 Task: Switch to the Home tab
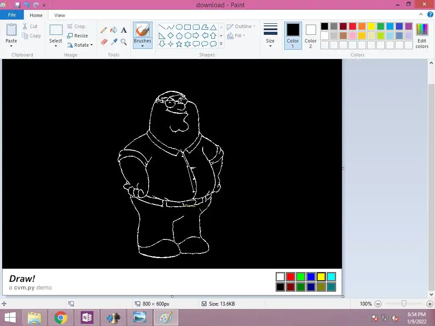coord(36,15)
